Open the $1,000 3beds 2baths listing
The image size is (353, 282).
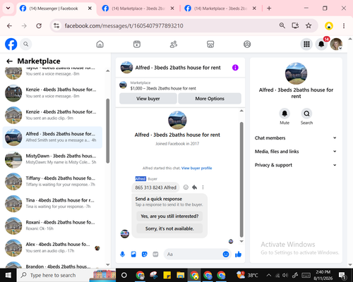pyautogui.click(x=163, y=89)
